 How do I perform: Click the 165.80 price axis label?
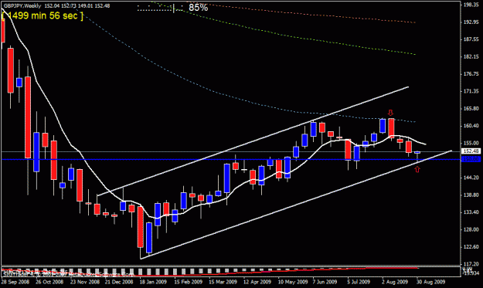(x=471, y=108)
